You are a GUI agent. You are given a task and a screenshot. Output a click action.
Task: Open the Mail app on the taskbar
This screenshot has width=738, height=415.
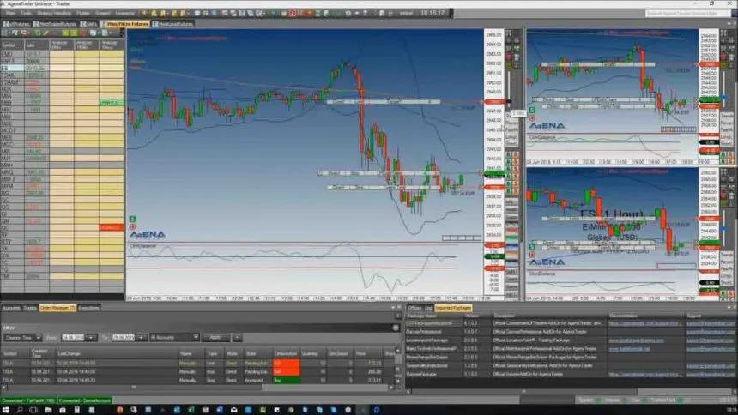[x=233, y=410]
